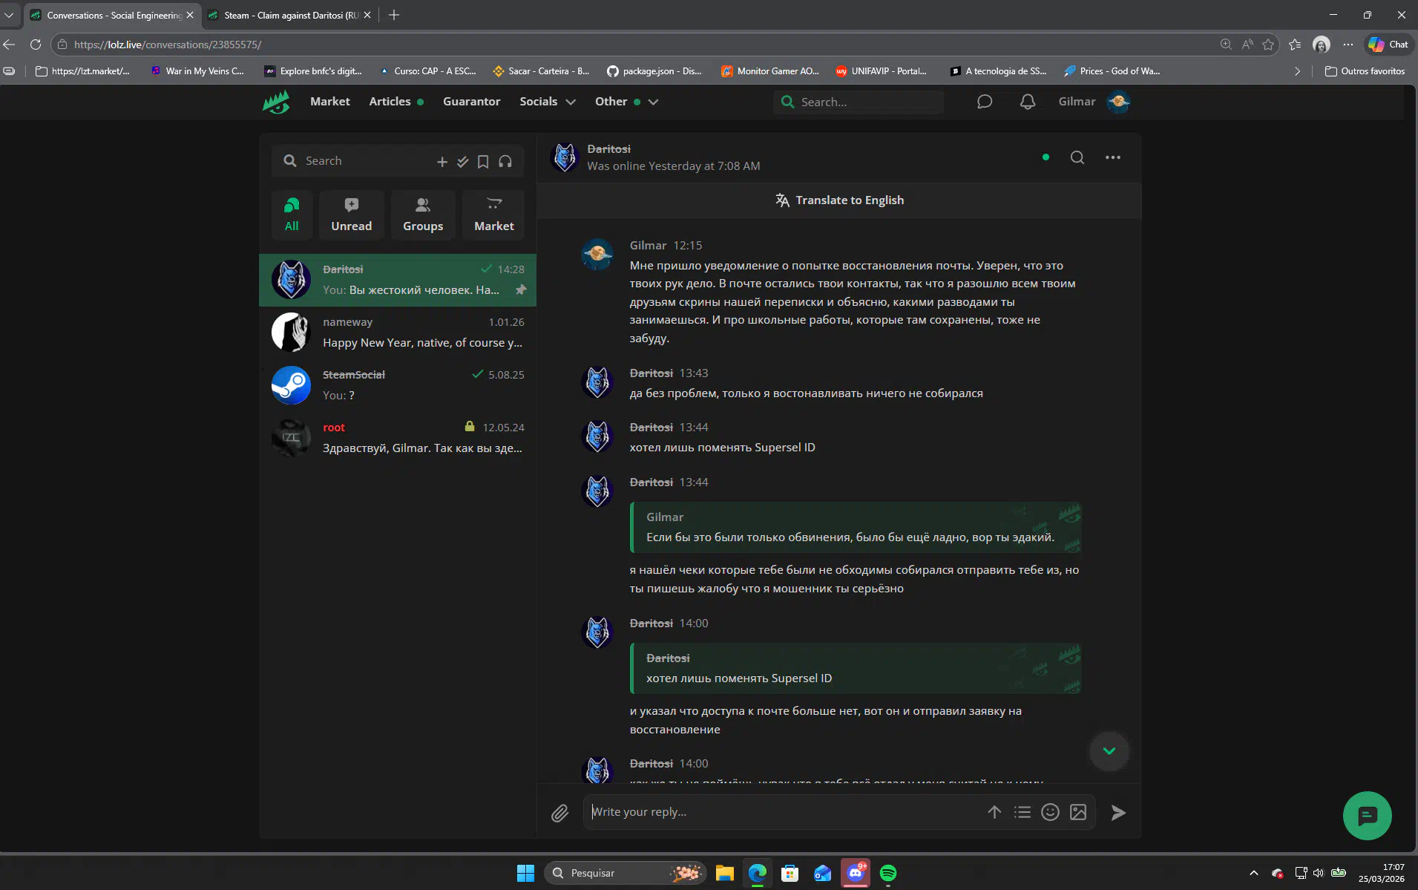Switch to the Unread conversations tab
The height and width of the screenshot is (890, 1418).
351,215
